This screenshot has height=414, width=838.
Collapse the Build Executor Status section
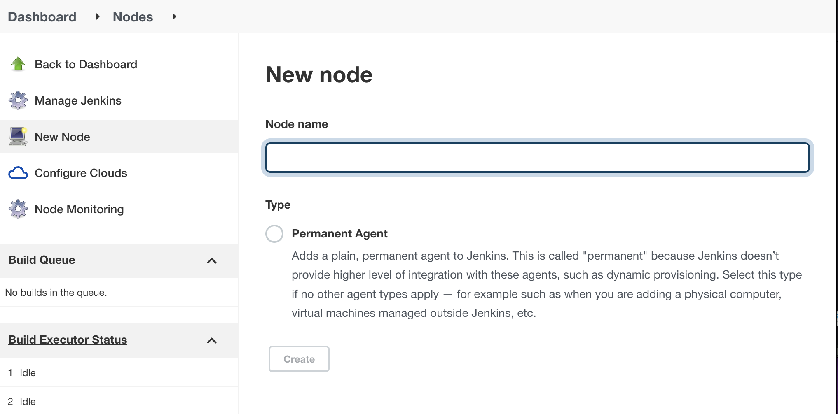click(x=211, y=341)
